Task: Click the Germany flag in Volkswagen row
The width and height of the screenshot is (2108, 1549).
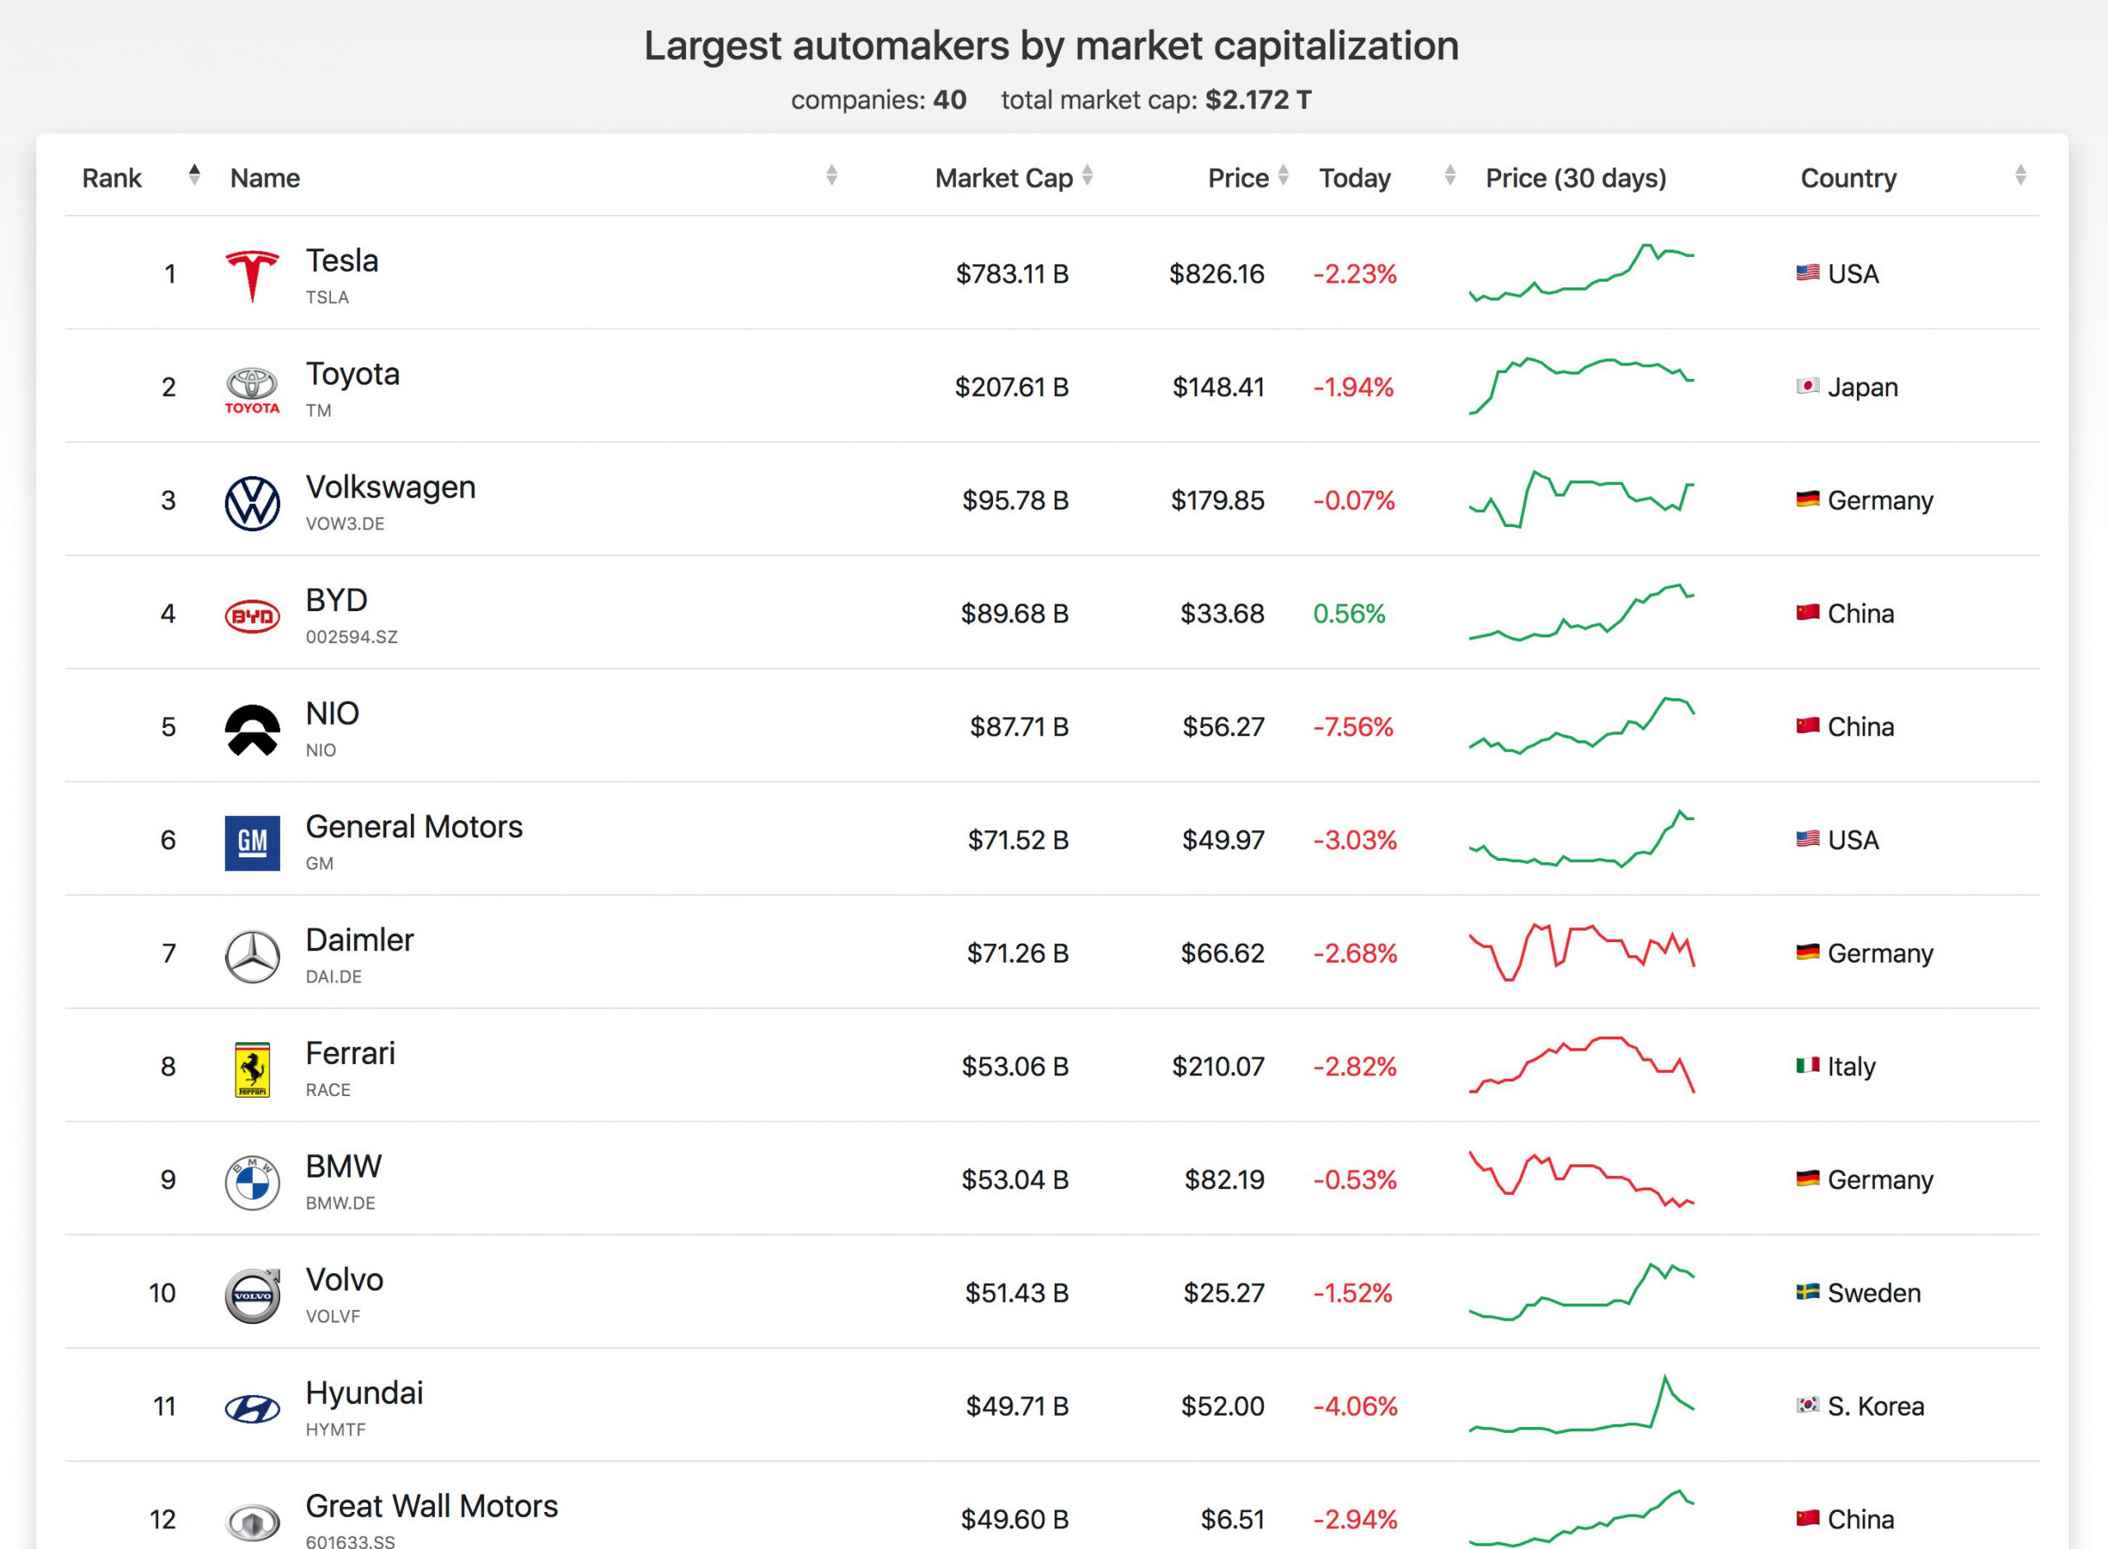Action: tap(1807, 500)
